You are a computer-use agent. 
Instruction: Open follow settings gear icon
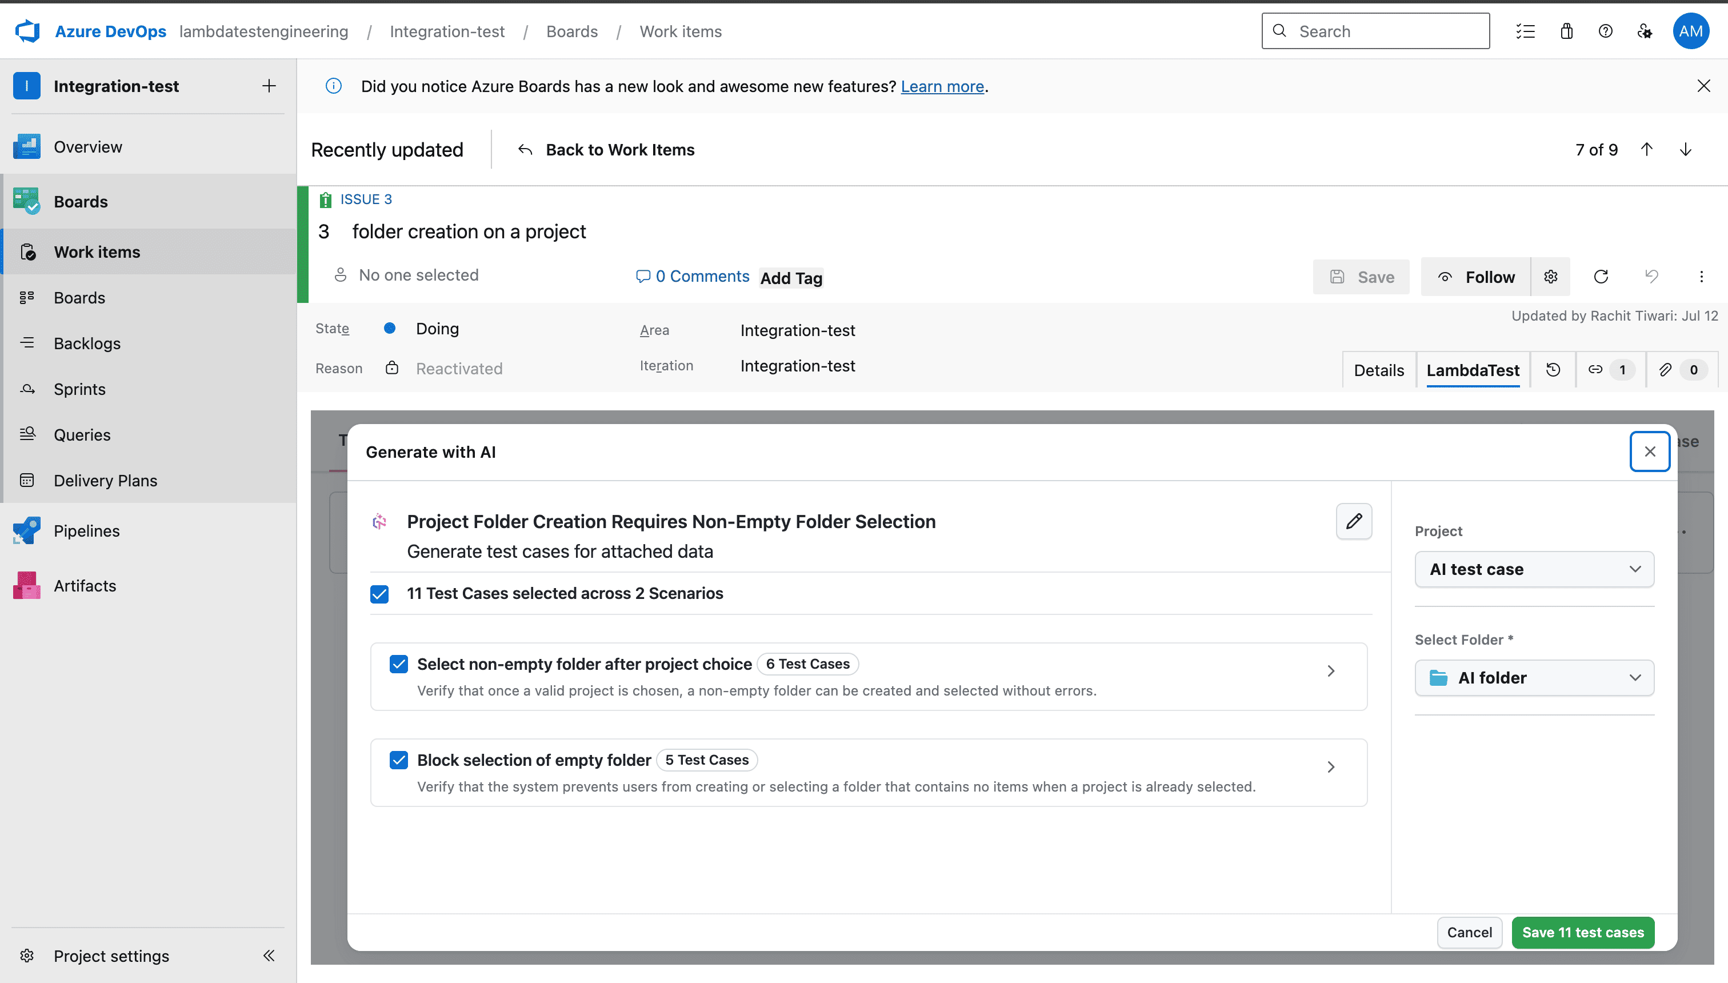(x=1550, y=277)
